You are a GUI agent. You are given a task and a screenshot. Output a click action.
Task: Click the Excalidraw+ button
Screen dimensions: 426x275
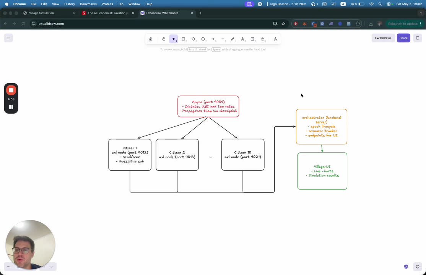[383, 38]
